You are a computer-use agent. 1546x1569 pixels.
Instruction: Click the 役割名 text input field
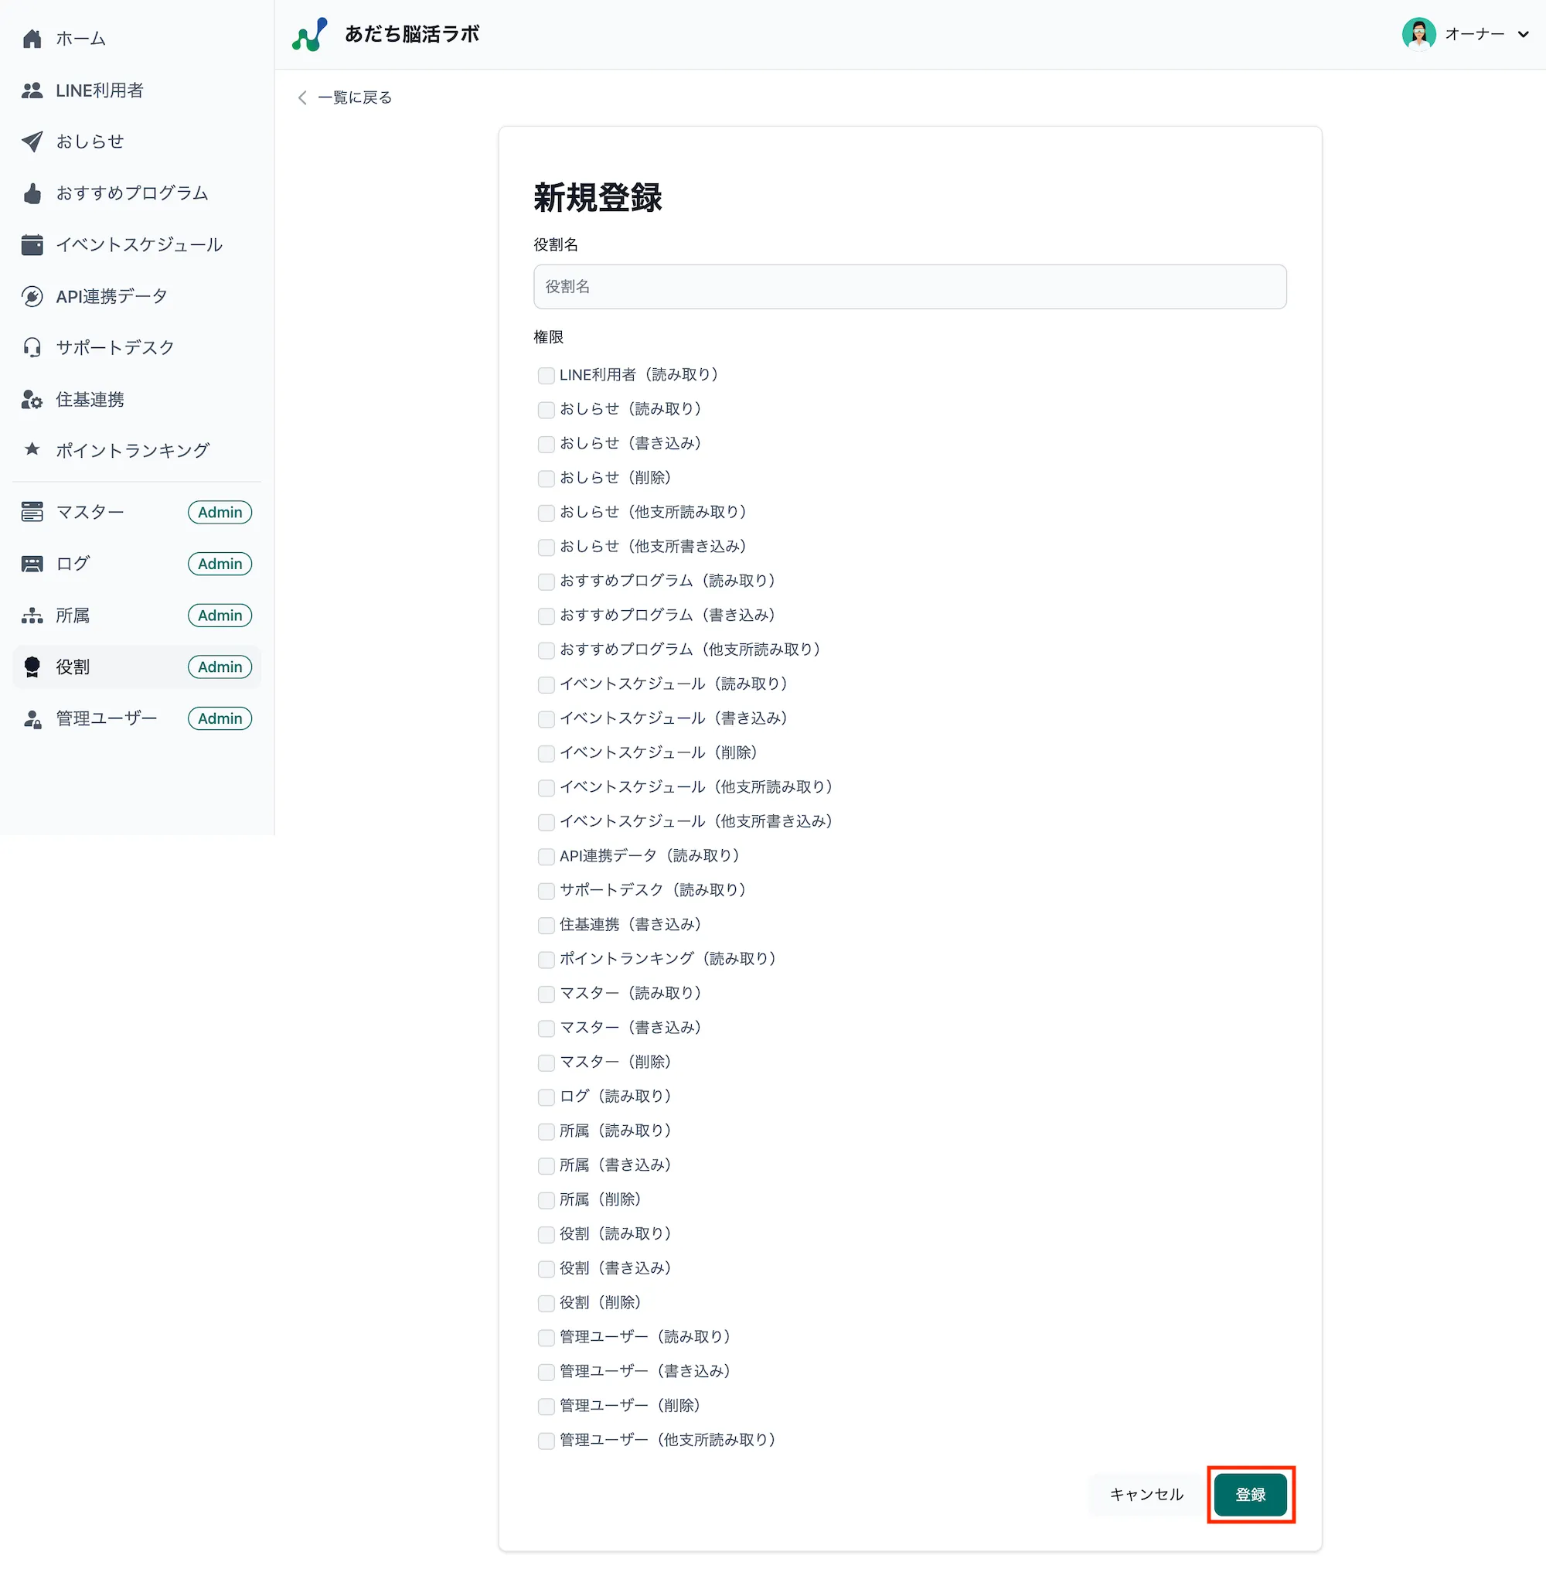tap(908, 286)
